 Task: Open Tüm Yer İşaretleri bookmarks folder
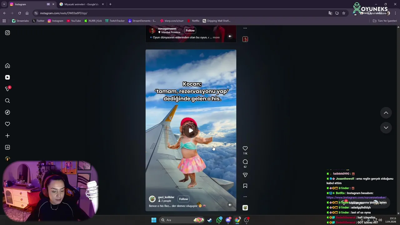tap(385, 21)
